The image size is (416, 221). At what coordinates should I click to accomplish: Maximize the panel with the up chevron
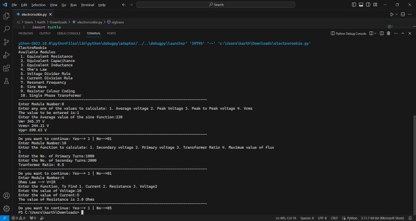click(x=402, y=33)
